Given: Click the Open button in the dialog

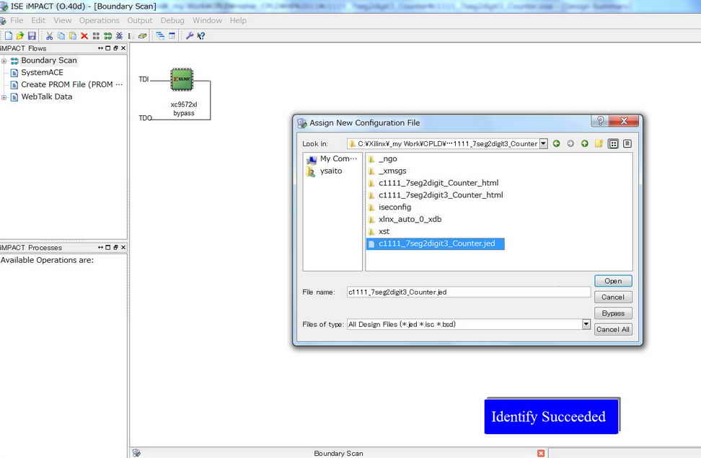Looking at the screenshot, I should point(613,281).
